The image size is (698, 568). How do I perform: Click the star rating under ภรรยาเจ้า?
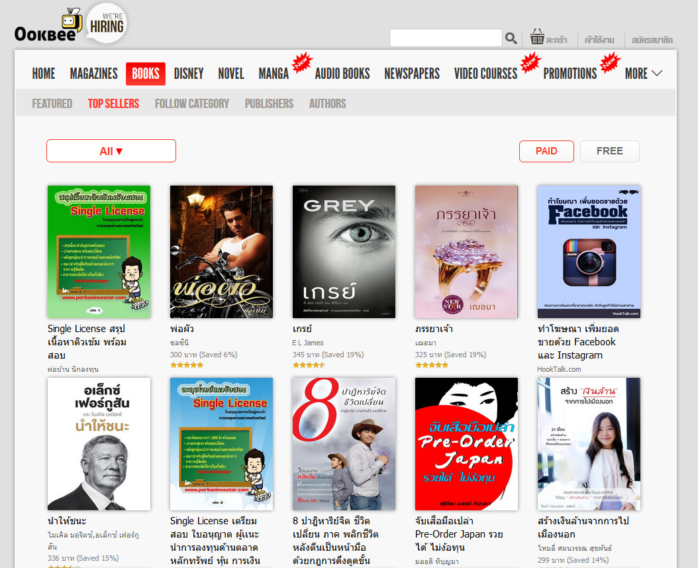coord(431,365)
